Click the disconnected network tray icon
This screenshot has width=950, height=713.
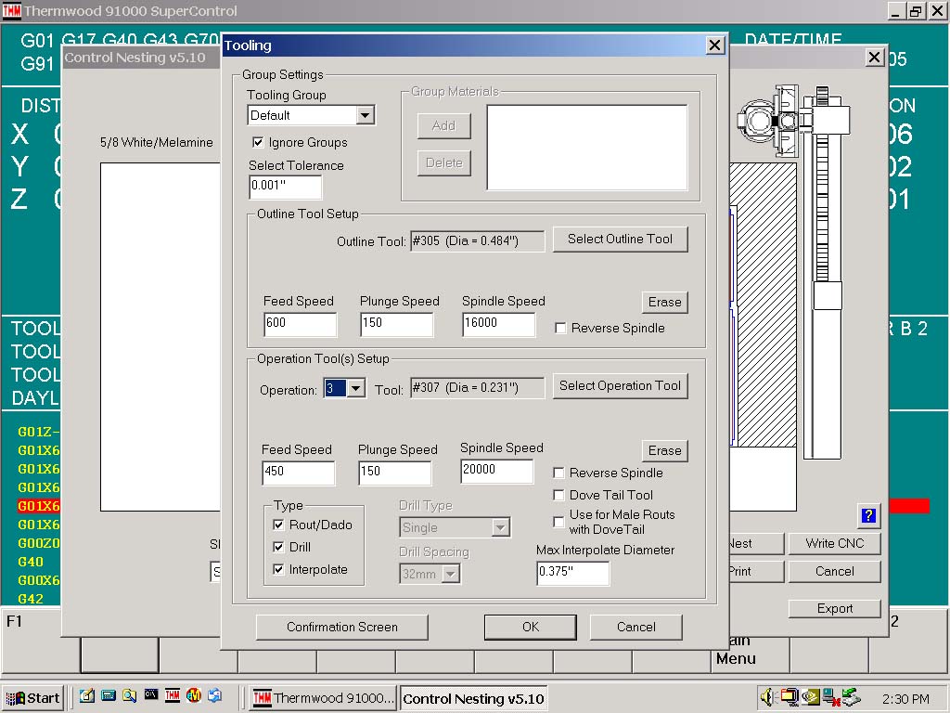coord(830,697)
